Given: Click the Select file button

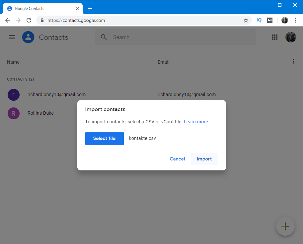Looking at the screenshot, I should click(104, 138).
